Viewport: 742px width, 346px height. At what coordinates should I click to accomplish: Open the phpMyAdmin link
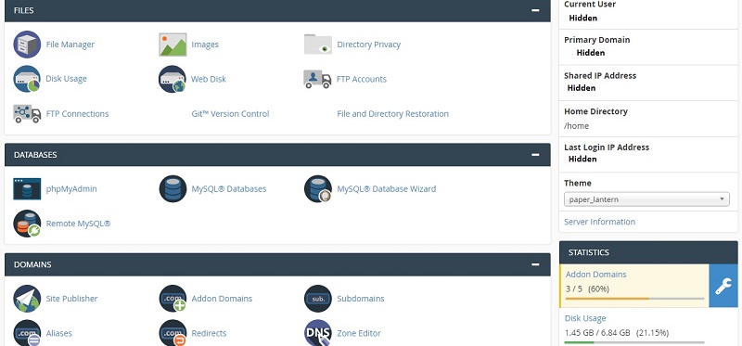click(x=71, y=189)
